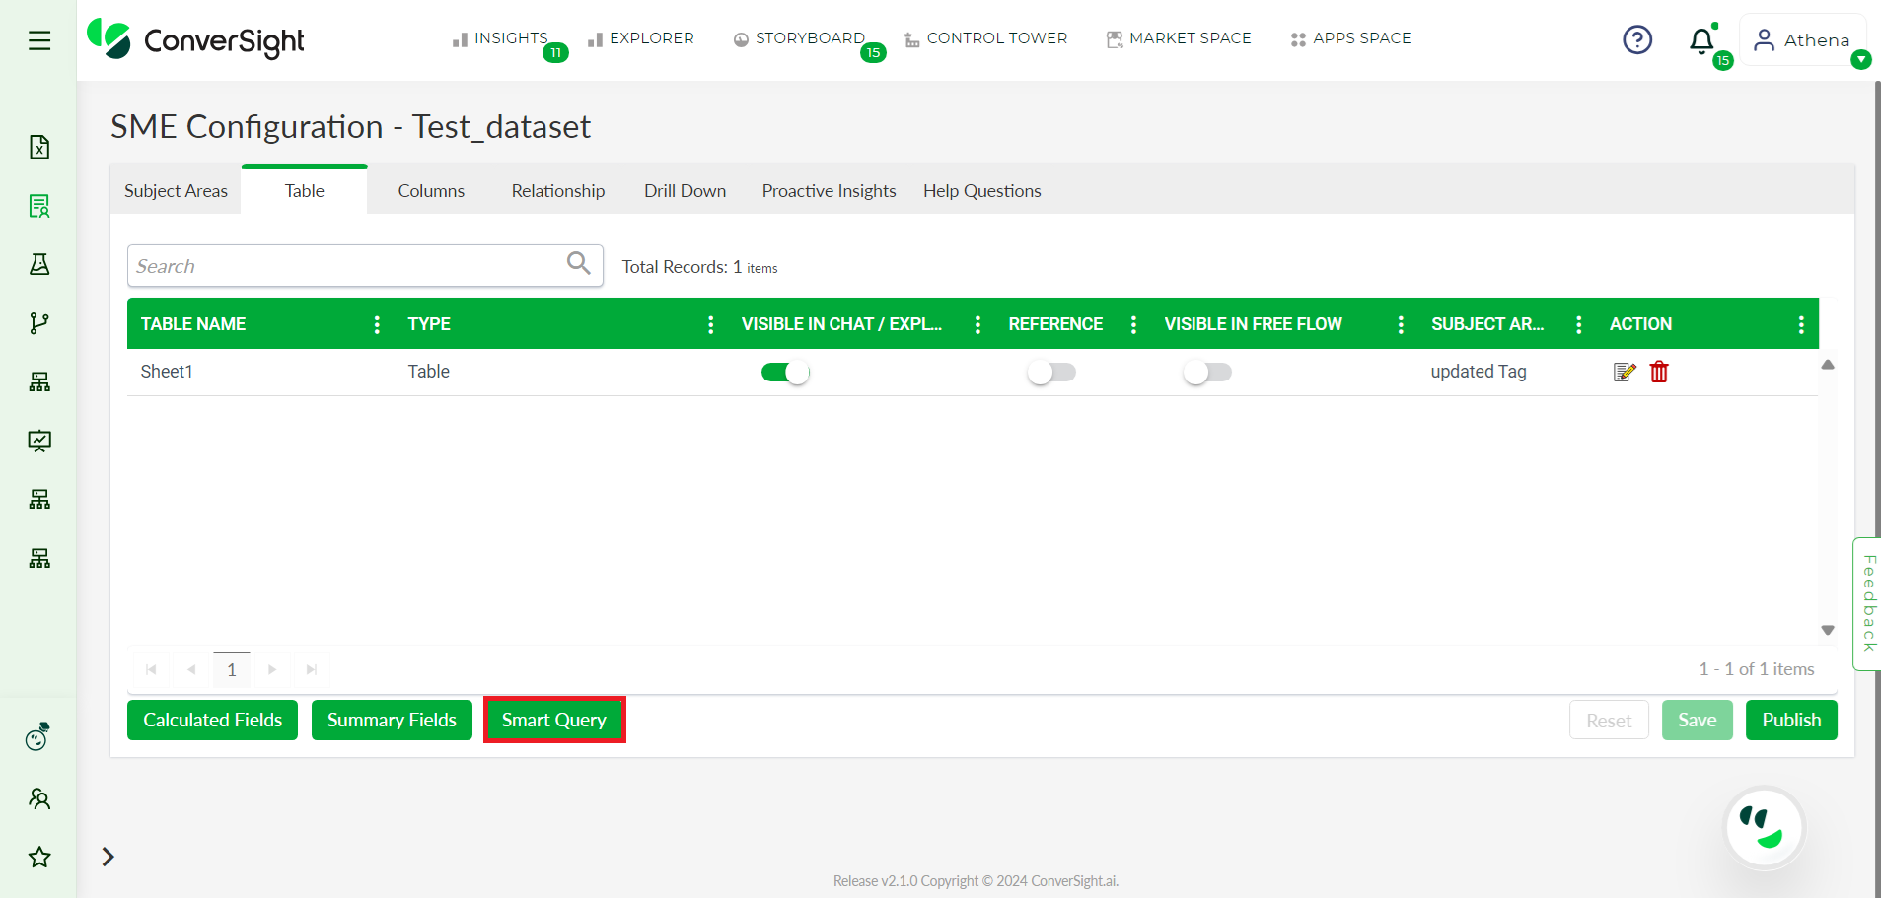Open the Smart Query button

tap(554, 720)
